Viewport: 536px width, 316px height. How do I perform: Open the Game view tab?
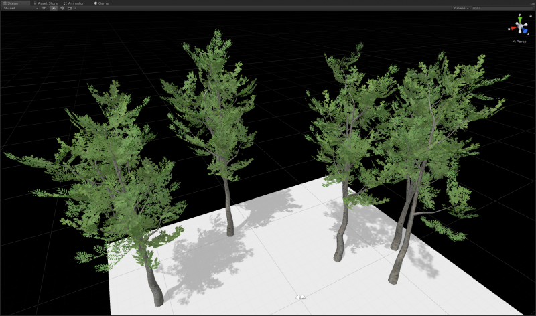point(103,3)
